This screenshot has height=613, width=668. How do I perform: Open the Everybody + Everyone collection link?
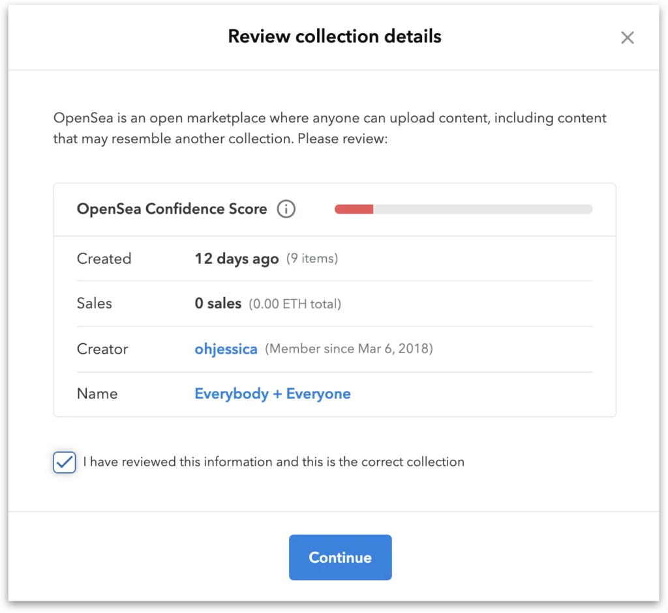(x=272, y=393)
